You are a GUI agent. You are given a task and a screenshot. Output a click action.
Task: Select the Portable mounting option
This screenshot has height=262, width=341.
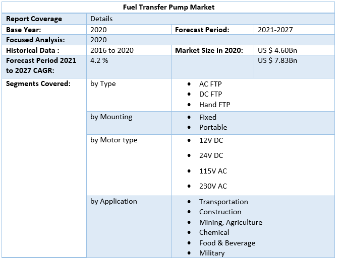coord(213,127)
